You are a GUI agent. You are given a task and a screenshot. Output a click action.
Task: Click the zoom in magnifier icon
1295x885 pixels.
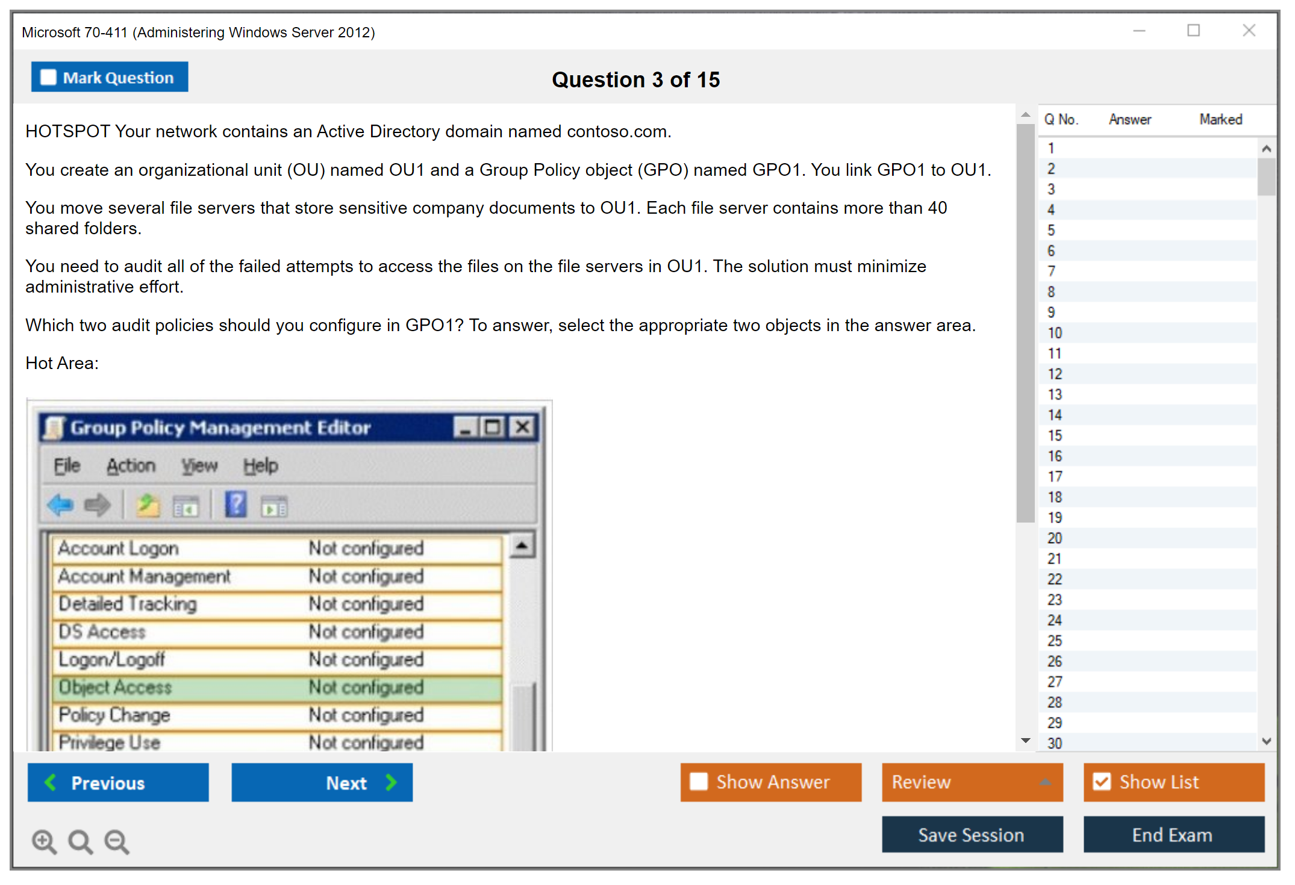[44, 841]
